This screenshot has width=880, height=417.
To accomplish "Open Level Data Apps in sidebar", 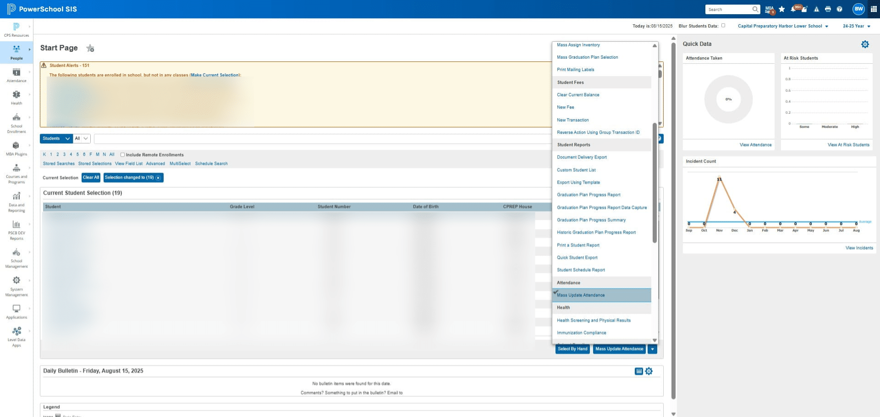I will pyautogui.click(x=16, y=337).
